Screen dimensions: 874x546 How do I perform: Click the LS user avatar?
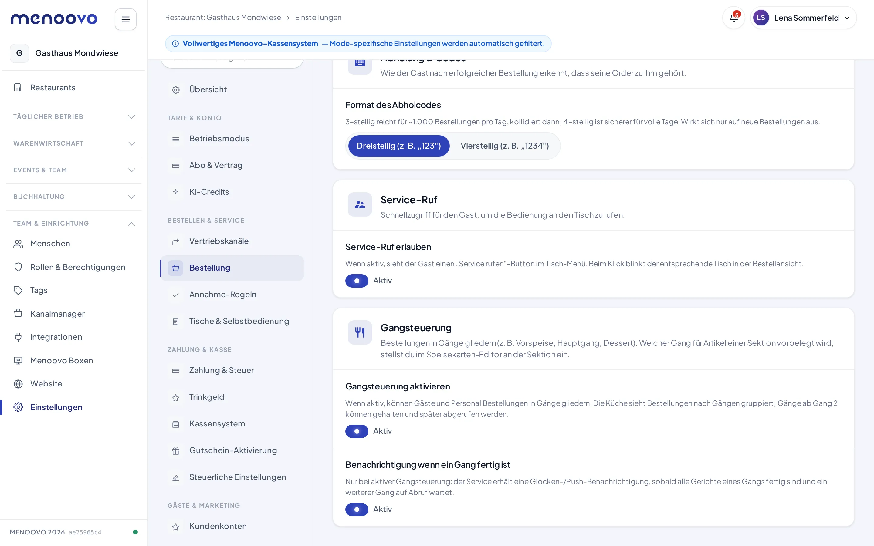(761, 18)
